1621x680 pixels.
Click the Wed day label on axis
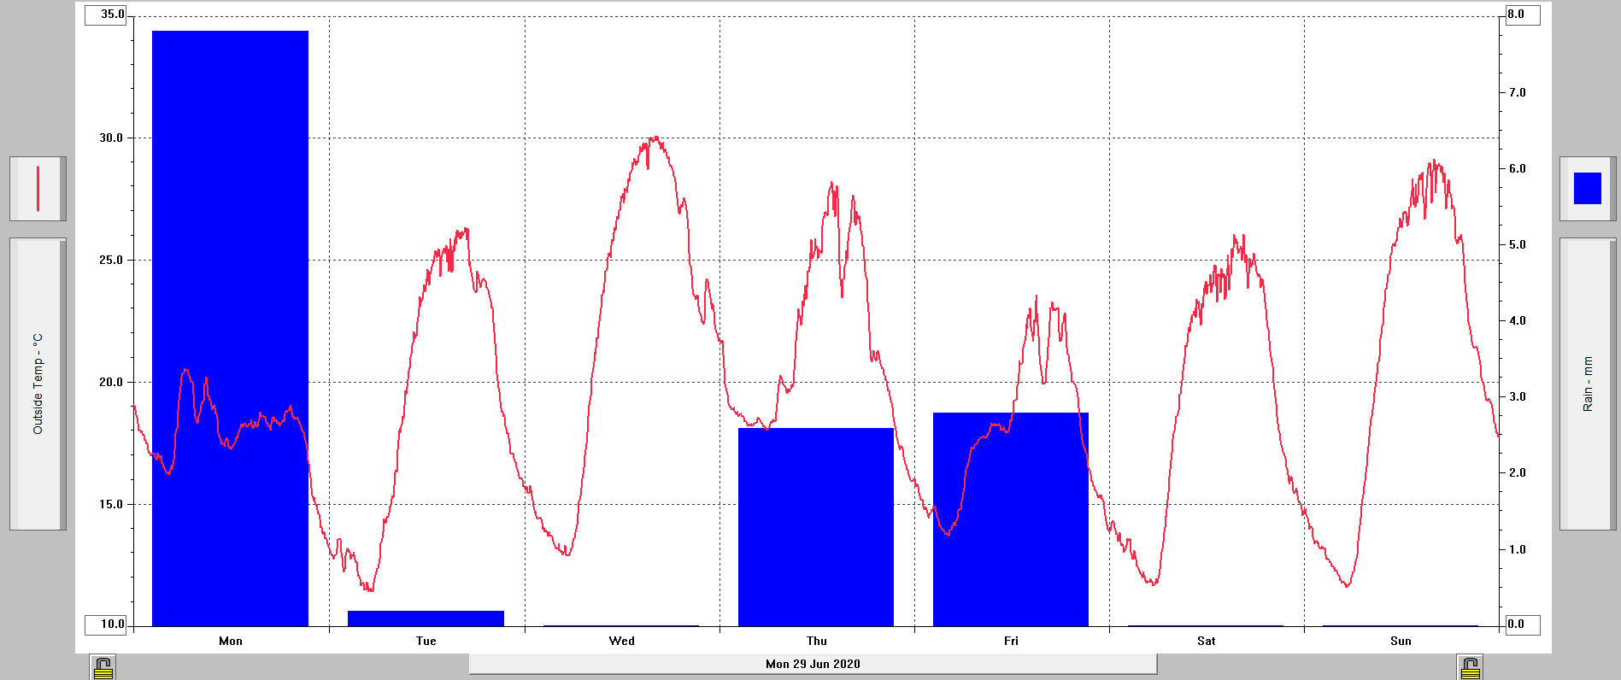tap(621, 641)
